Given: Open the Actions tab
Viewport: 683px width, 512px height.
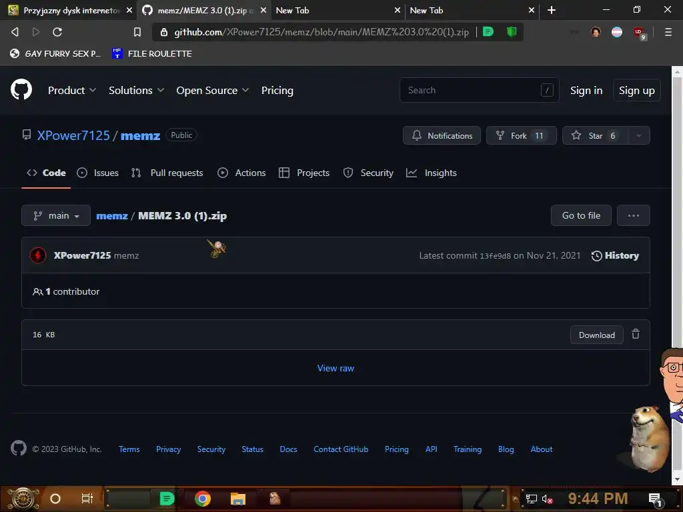Looking at the screenshot, I should (241, 173).
